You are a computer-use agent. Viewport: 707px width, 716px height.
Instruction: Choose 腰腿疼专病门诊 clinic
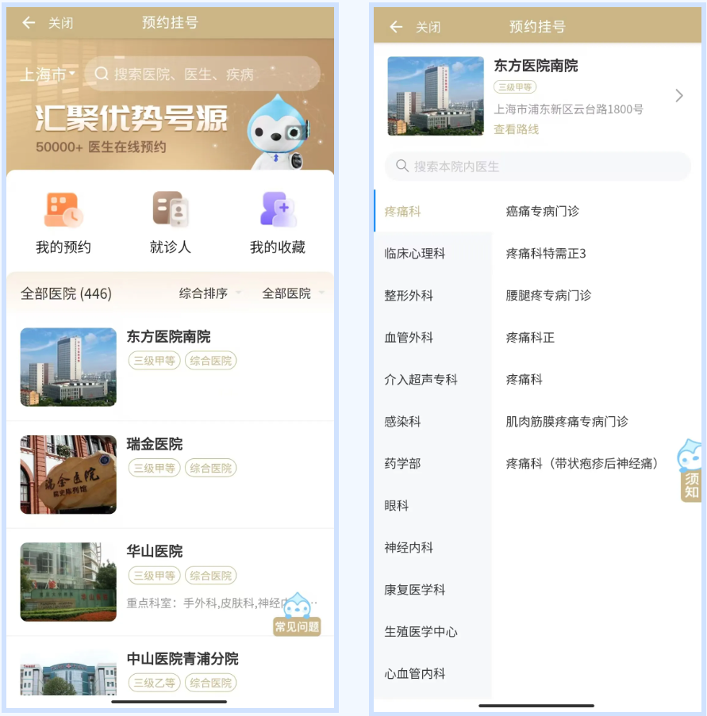[x=548, y=295]
